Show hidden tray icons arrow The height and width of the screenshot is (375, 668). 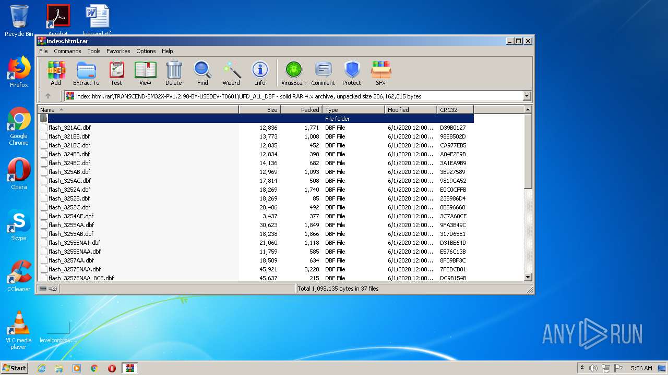(582, 368)
